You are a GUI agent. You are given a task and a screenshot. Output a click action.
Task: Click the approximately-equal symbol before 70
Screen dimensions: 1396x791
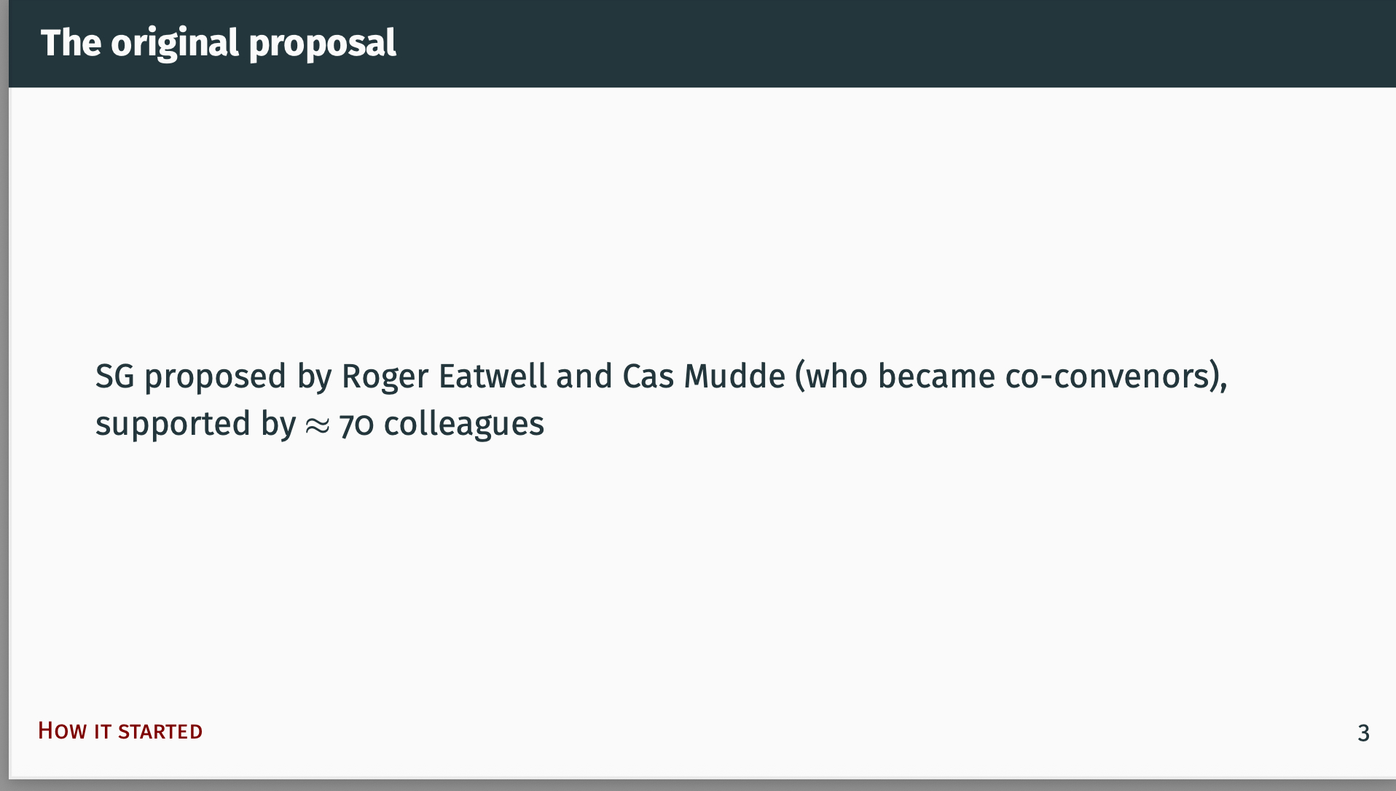[x=318, y=425]
